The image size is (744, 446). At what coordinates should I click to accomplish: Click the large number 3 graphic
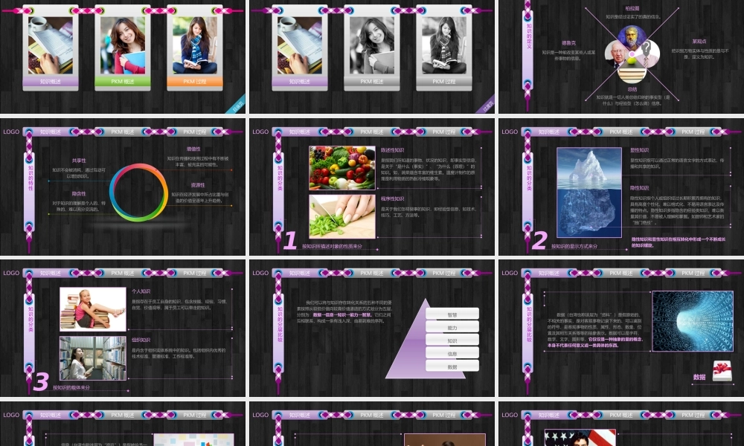(x=41, y=381)
